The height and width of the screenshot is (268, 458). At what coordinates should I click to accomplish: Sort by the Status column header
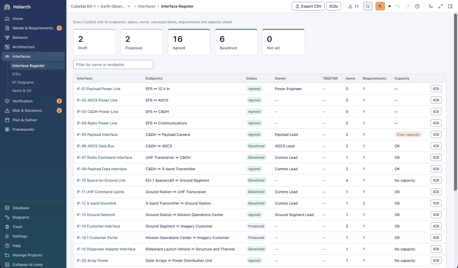pyautogui.click(x=252, y=78)
